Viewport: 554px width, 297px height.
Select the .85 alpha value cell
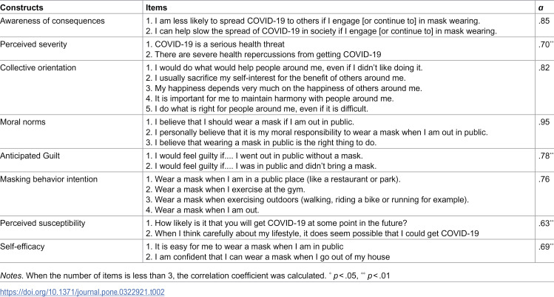[544, 21]
